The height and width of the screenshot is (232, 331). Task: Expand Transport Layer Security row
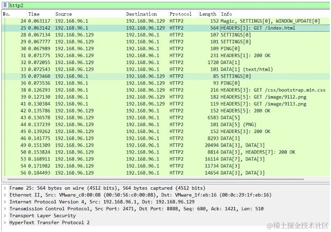tap(5, 216)
